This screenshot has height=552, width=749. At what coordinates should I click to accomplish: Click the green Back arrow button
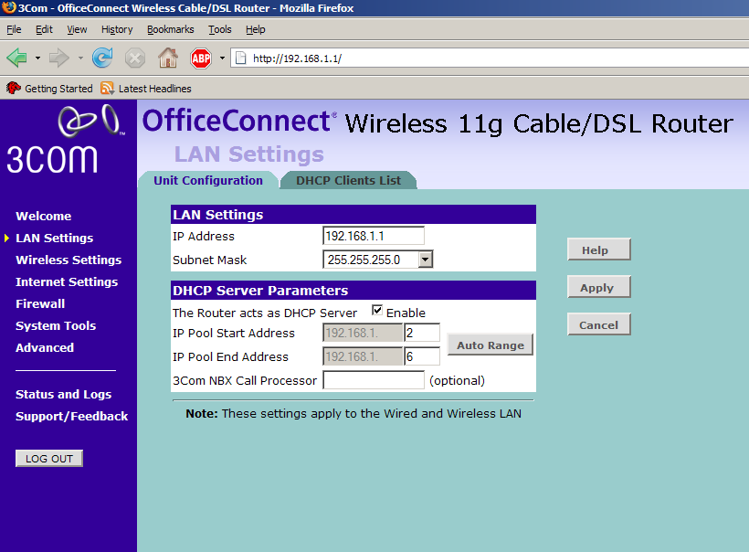(x=17, y=58)
